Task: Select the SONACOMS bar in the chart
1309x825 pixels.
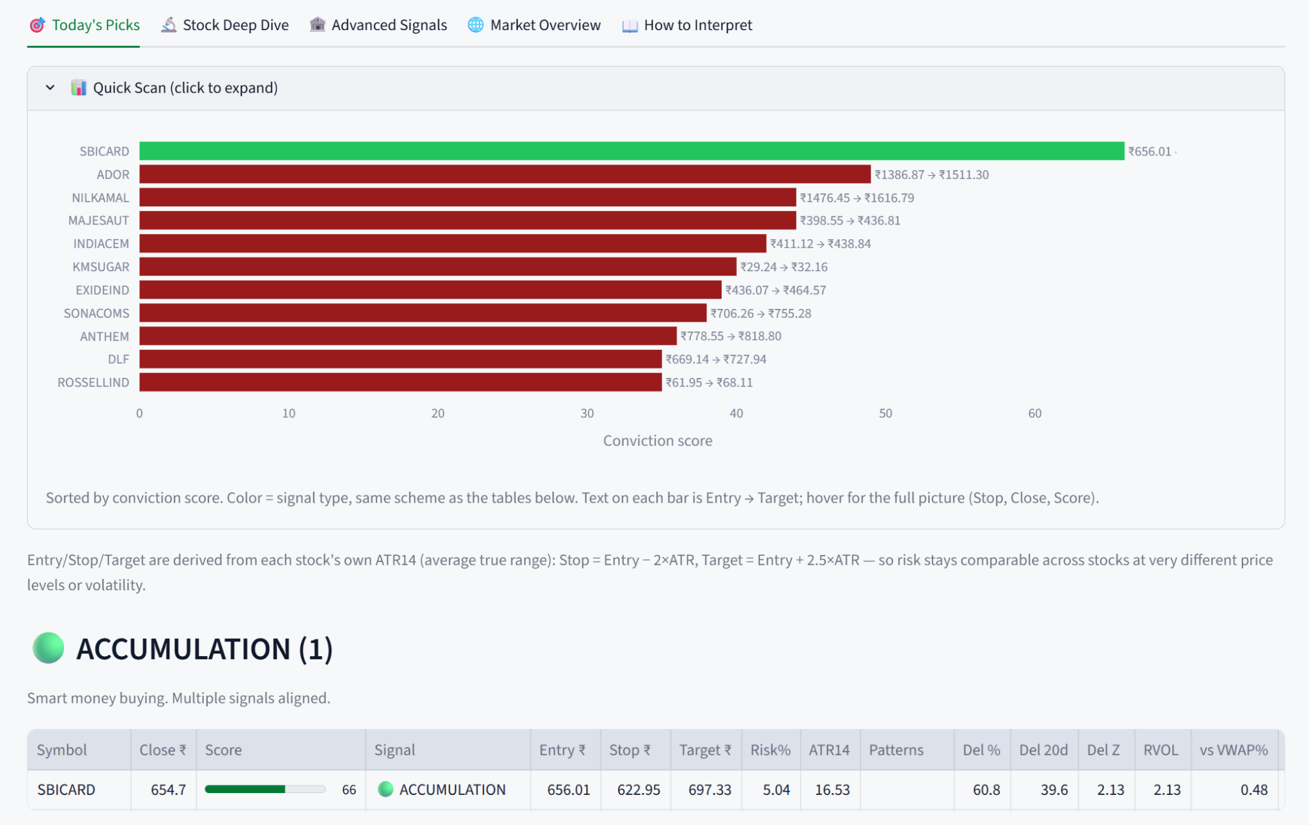Action: (423, 313)
